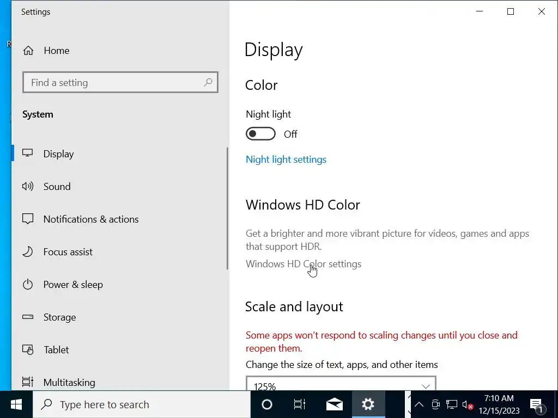
Task: Show hidden system tray icons
Action: (x=419, y=404)
